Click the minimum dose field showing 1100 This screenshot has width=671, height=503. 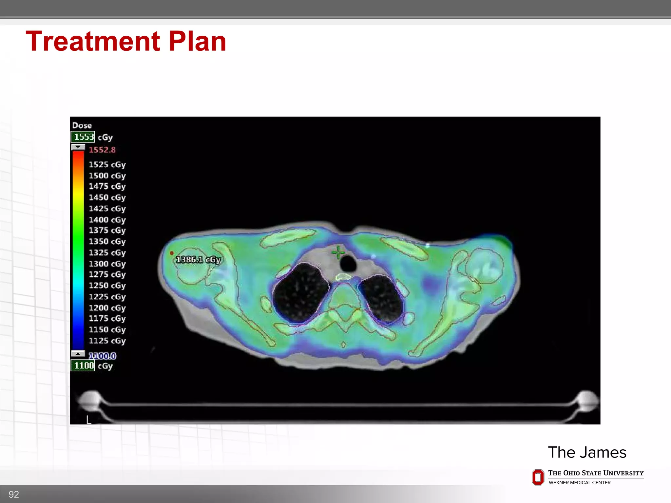83,365
